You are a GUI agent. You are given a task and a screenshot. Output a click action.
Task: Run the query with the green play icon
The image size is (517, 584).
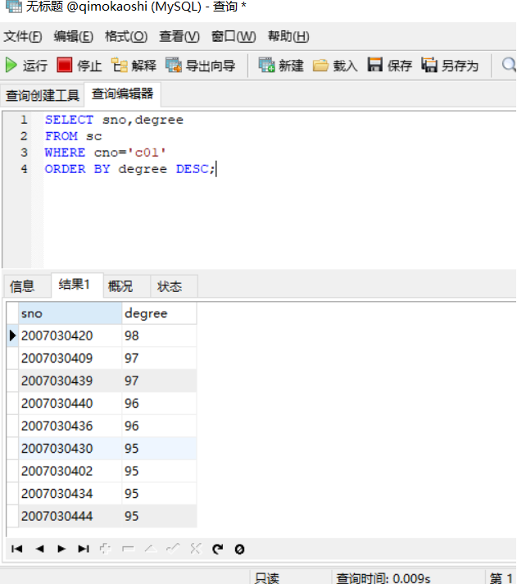pyautogui.click(x=26, y=66)
